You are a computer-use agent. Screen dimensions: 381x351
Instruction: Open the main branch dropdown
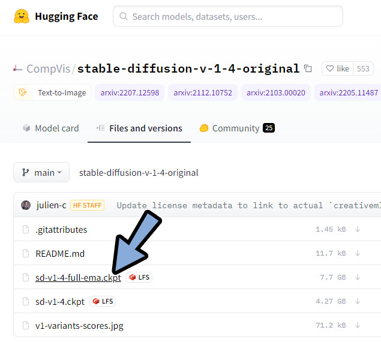(41, 172)
